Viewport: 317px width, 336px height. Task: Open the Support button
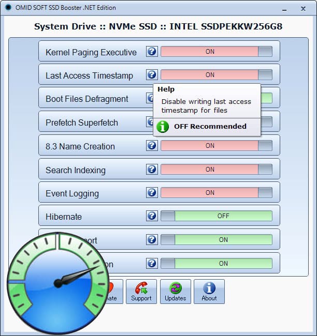[x=141, y=292]
